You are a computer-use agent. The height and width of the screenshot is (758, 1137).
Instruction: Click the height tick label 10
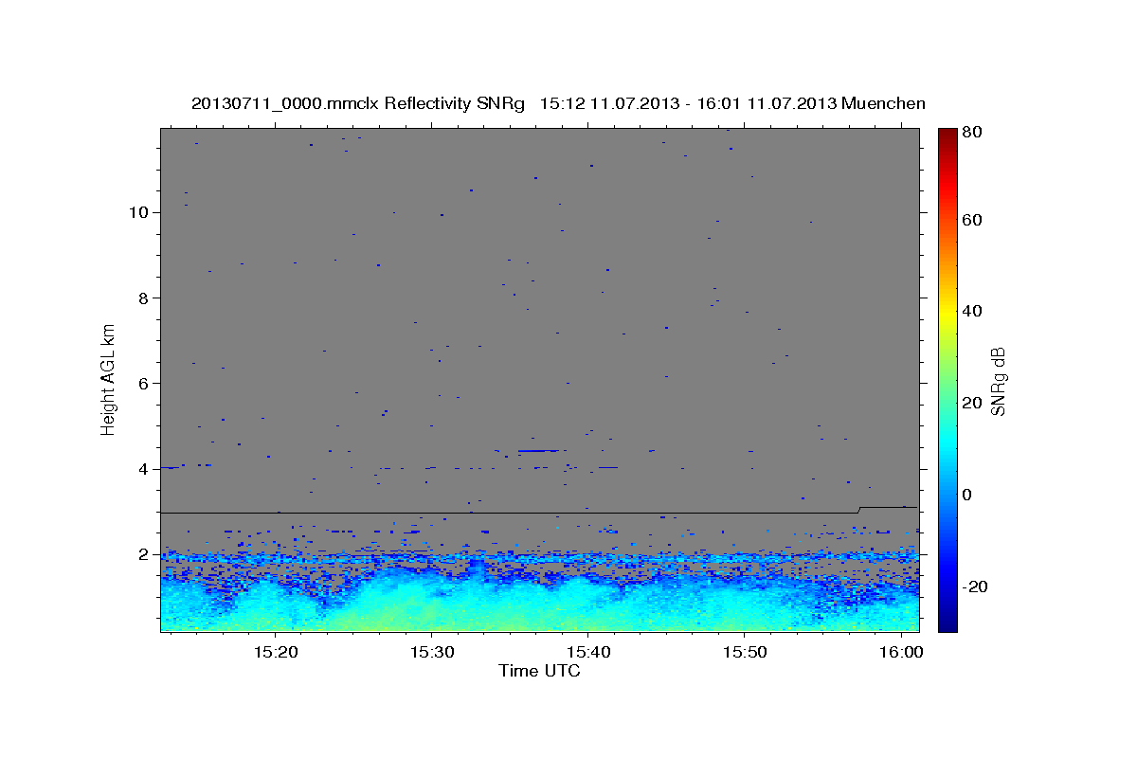pos(140,212)
